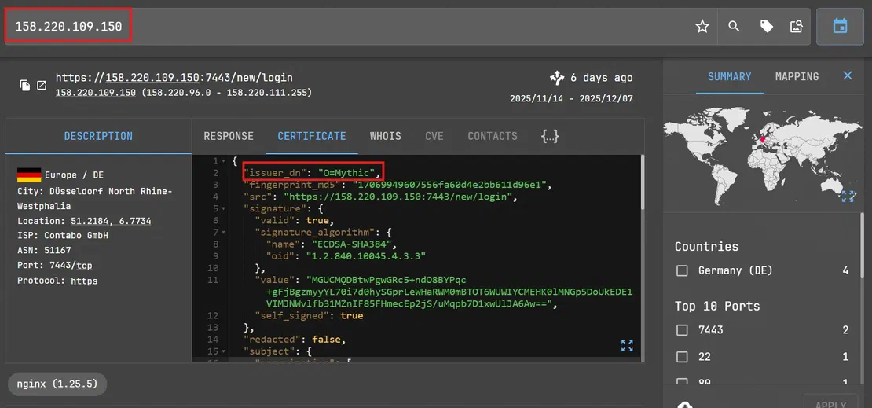
Task: Collapse the signature object at line 5
Action: [223, 209]
